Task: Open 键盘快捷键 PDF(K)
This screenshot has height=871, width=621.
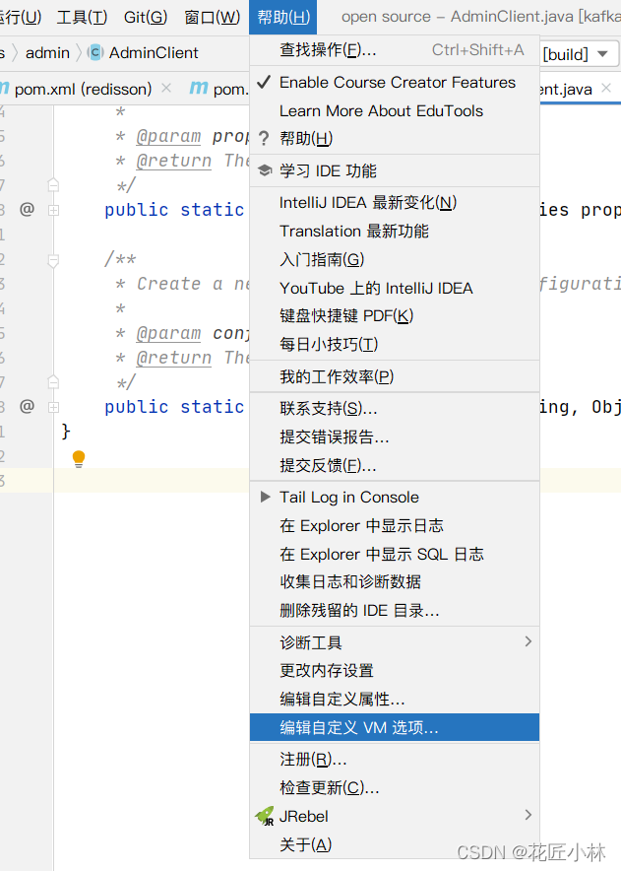Action: coord(395,315)
